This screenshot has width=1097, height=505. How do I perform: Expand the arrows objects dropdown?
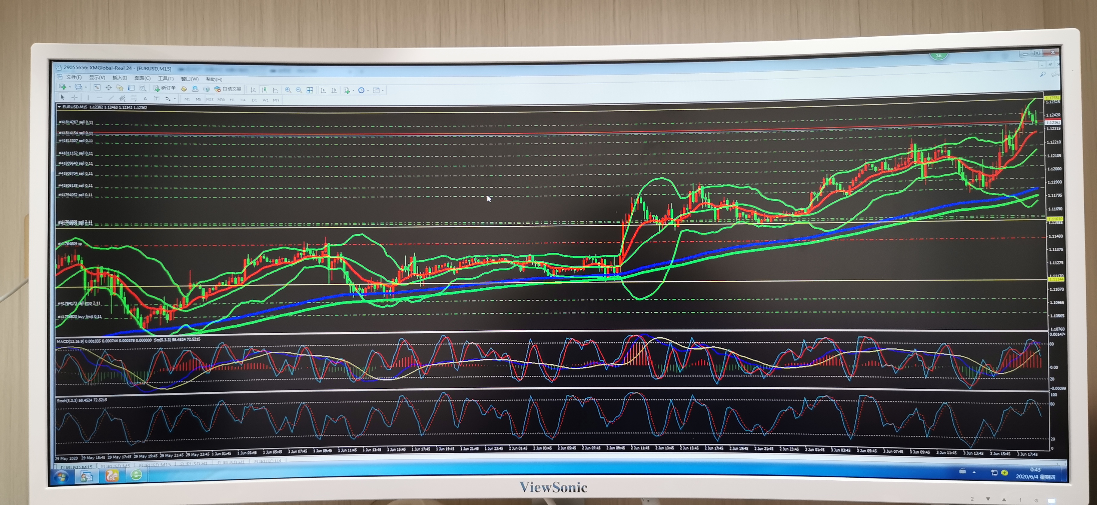pos(175,99)
